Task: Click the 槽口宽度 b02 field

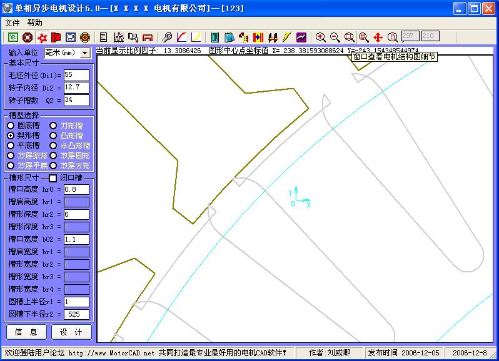Action: point(76,239)
